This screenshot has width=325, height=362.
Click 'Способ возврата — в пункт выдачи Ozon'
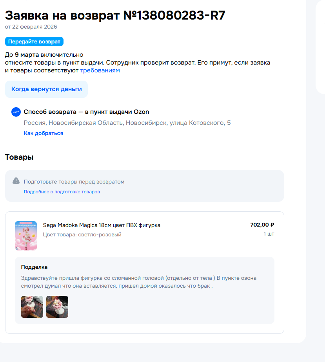point(87,112)
